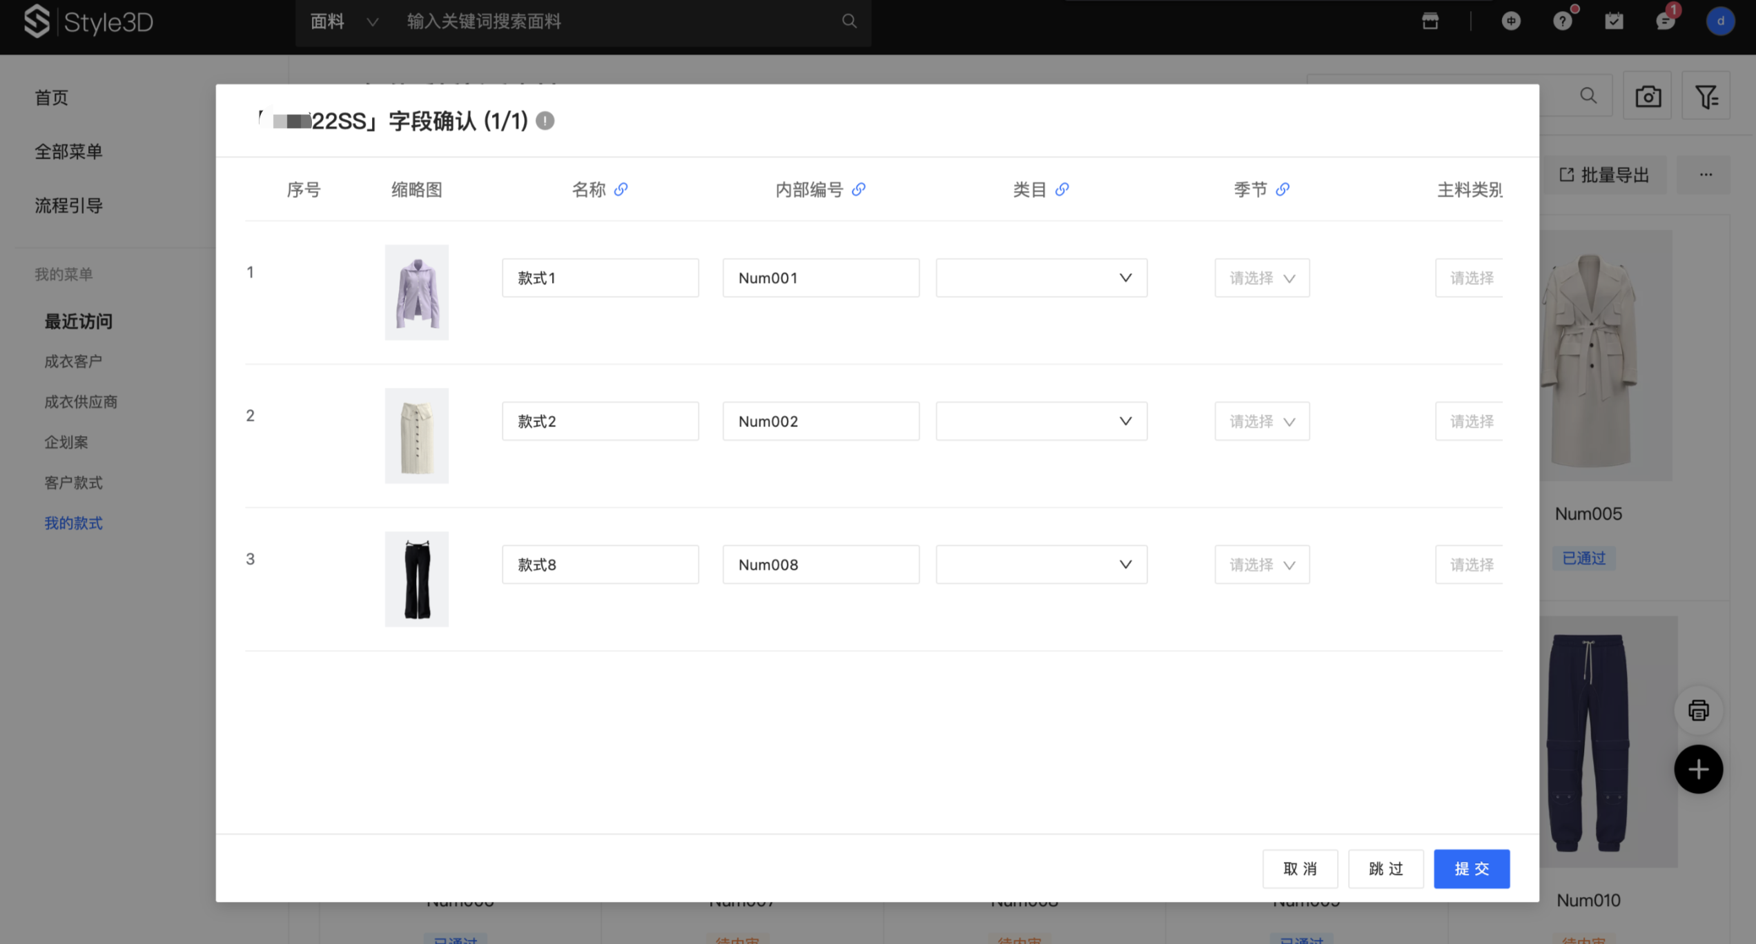Image resolution: width=1756 pixels, height=944 pixels.
Task: Expand the 类目 dropdown for 款式8 row
Action: click(x=1041, y=564)
